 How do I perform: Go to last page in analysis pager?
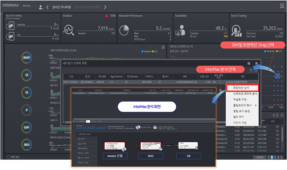coord(99,121)
